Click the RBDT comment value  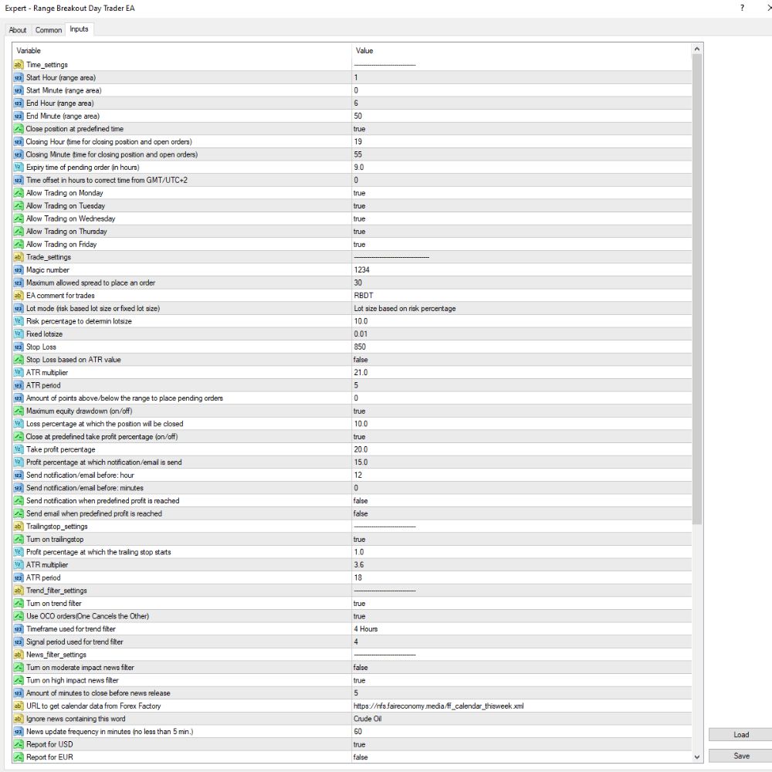364,296
